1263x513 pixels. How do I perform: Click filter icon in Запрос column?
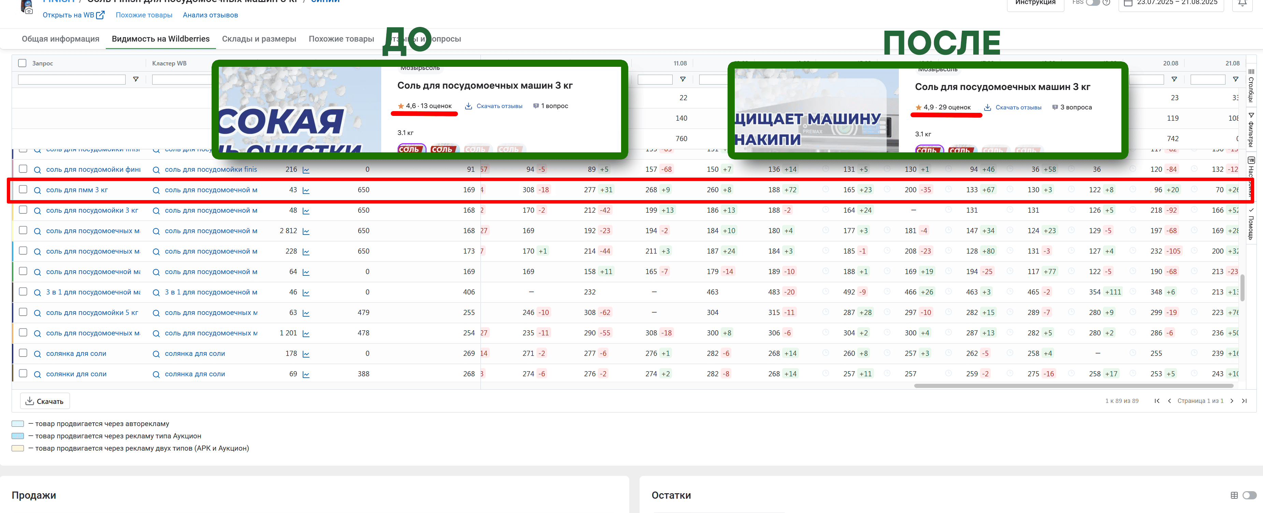pyautogui.click(x=136, y=79)
